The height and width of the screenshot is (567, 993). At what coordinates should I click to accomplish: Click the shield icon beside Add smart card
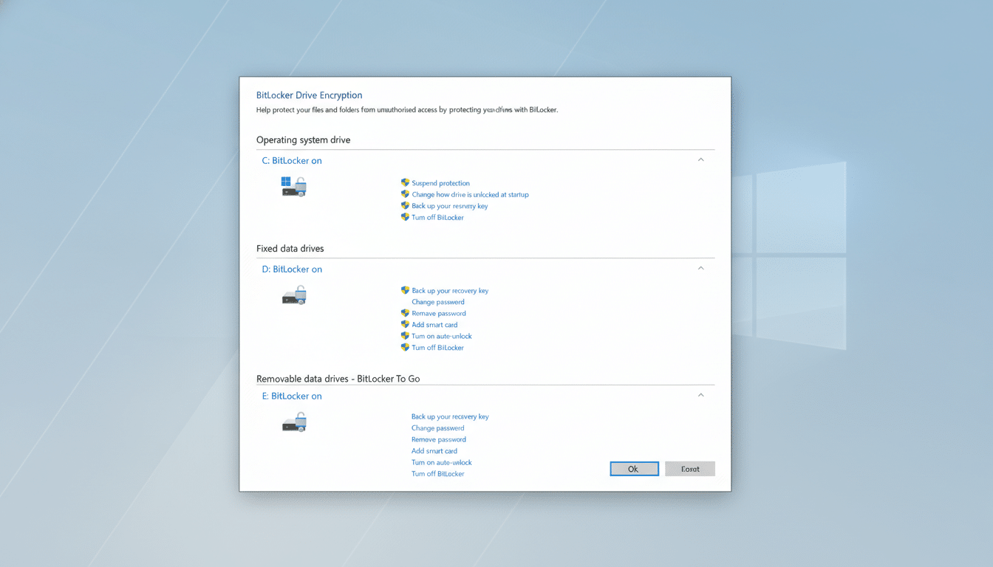[x=405, y=324]
